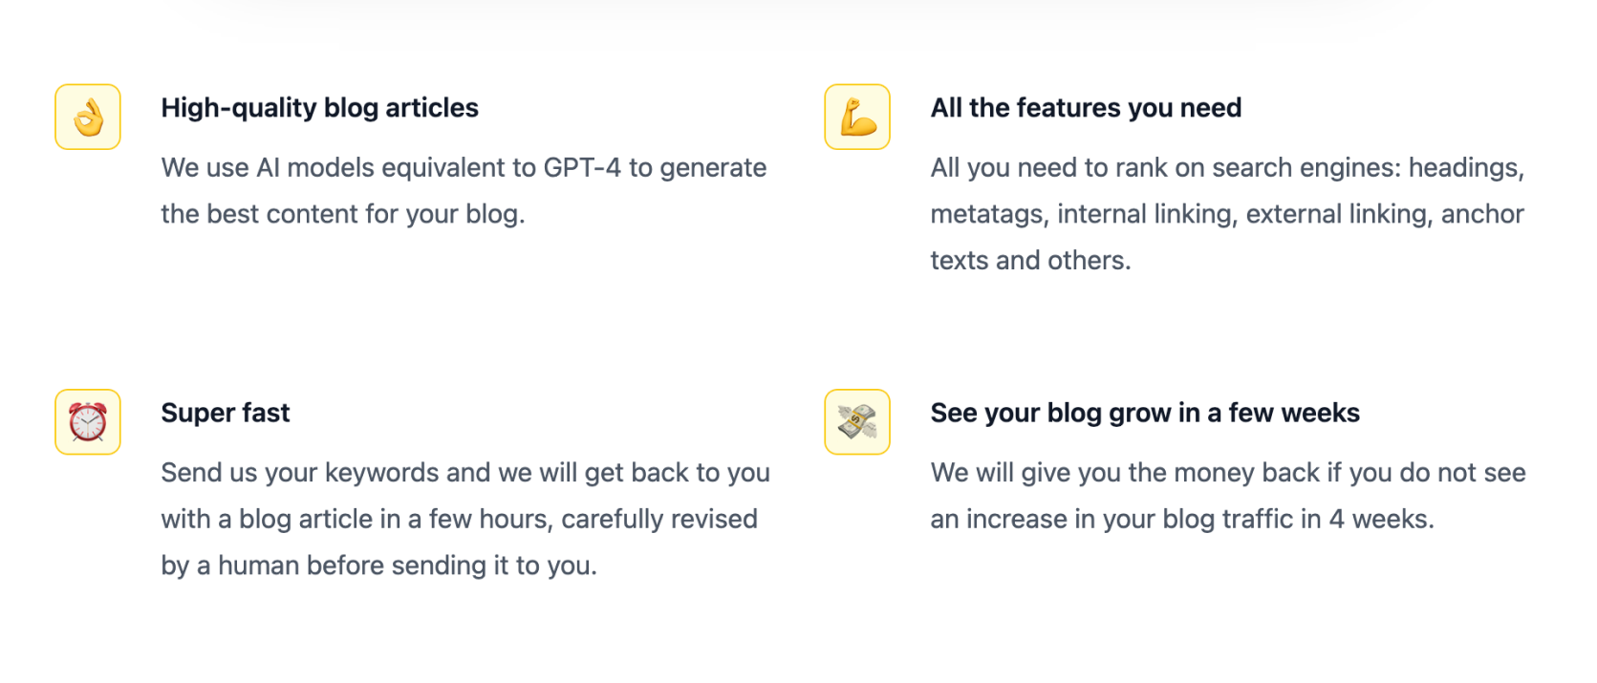Click the money back guarantee sentence line
The width and height of the screenshot is (1597, 683).
tap(1228, 473)
